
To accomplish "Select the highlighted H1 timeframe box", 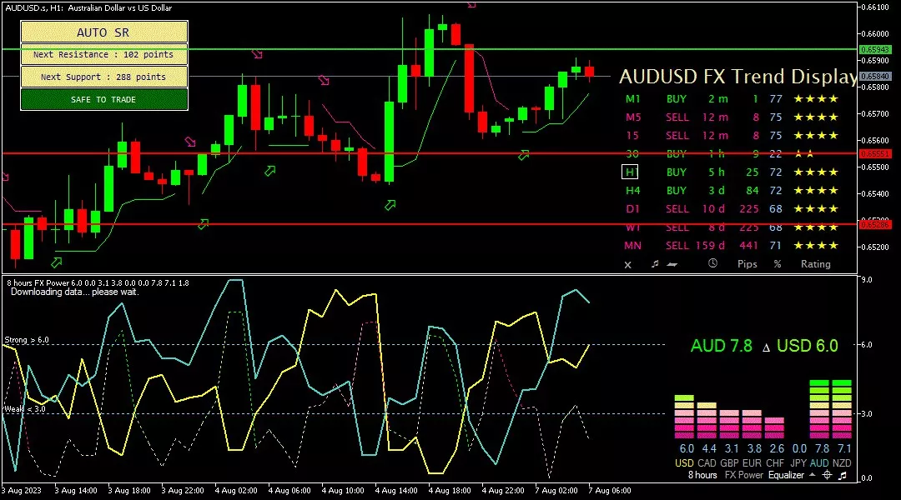I will point(631,172).
